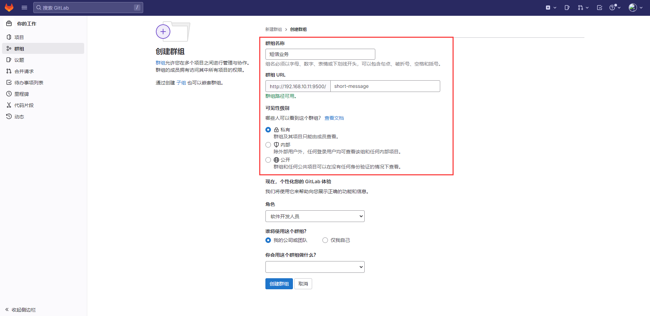Click the create new plus icon in header

[x=551, y=8]
